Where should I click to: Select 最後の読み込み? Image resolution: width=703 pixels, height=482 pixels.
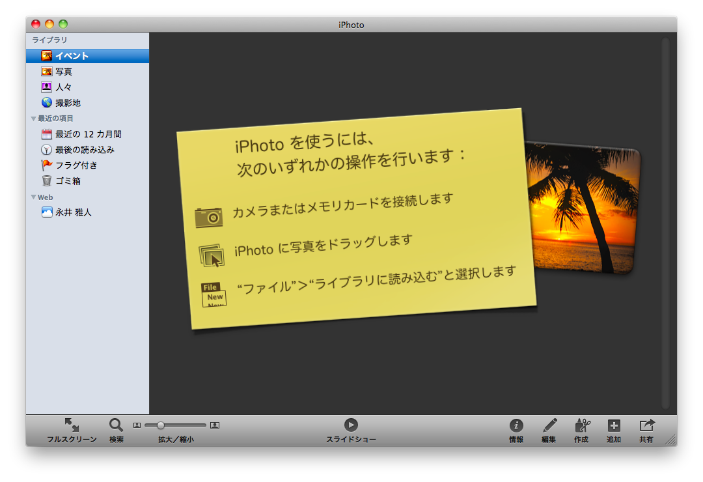coord(87,150)
